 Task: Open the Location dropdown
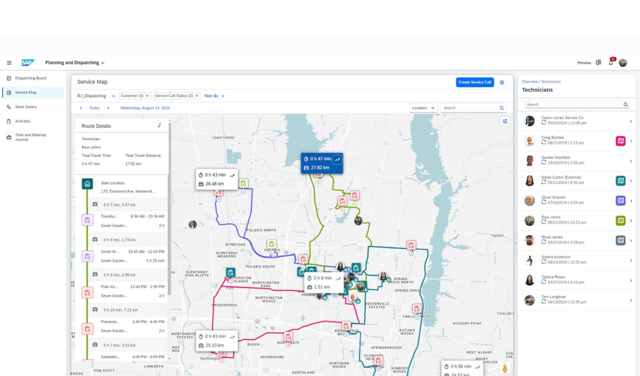point(423,108)
